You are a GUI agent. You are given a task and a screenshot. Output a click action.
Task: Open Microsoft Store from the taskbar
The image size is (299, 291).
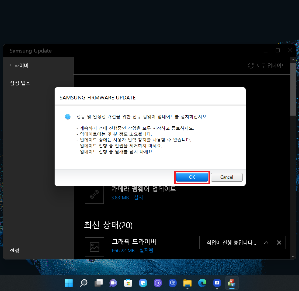pos(128,283)
